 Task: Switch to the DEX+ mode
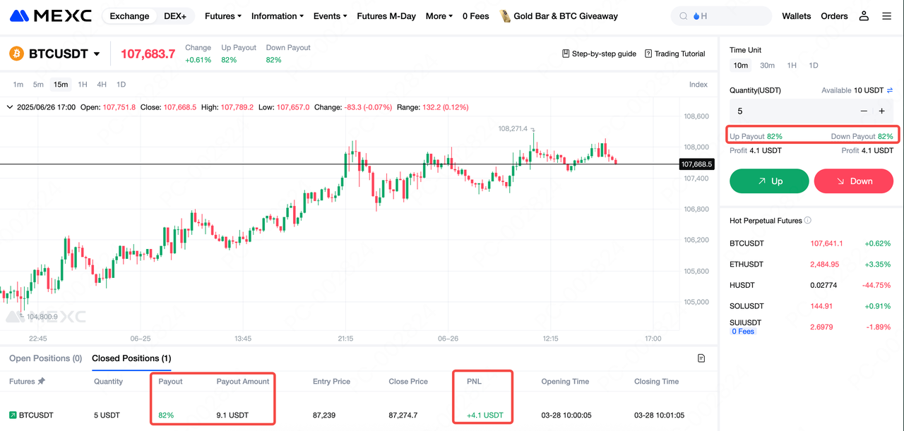pyautogui.click(x=175, y=16)
